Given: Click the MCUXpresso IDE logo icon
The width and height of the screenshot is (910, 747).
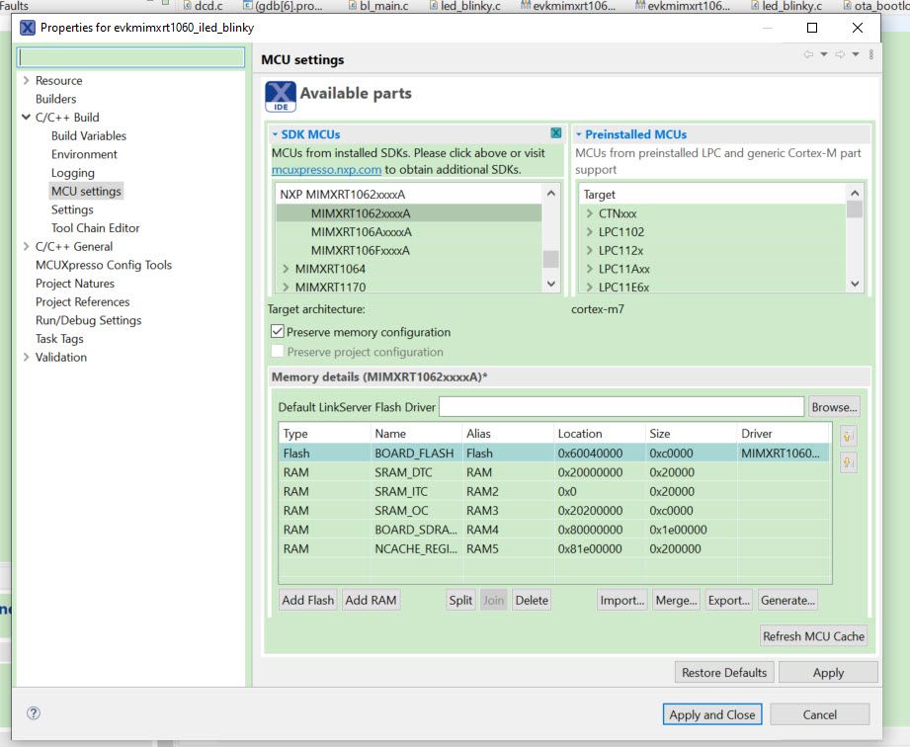Looking at the screenshot, I should pyautogui.click(x=281, y=96).
